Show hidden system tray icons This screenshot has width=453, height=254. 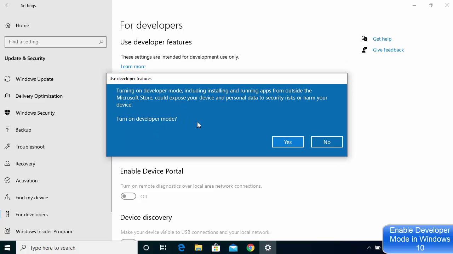click(x=369, y=248)
